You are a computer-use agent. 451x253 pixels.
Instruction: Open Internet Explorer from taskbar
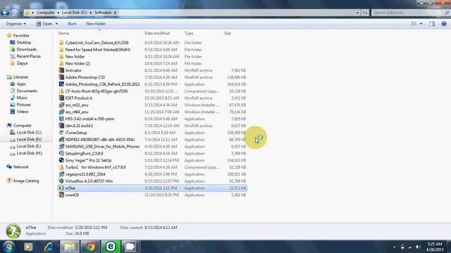(49, 247)
